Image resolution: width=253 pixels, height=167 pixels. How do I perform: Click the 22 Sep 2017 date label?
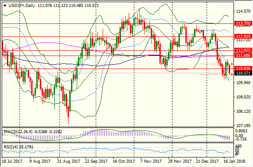(96, 161)
